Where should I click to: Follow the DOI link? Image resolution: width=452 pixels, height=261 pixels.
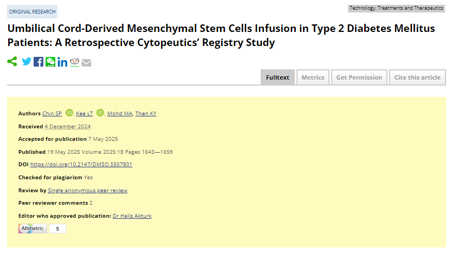point(81,165)
